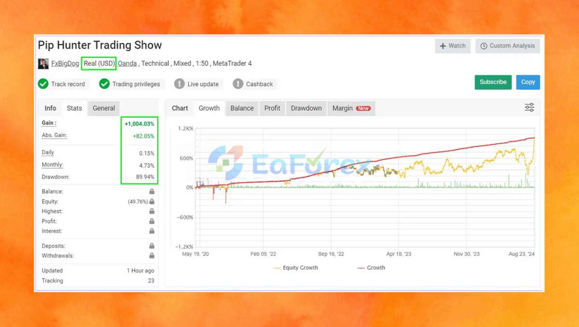Open the chart settings sliders icon
579x327 pixels.
point(529,108)
